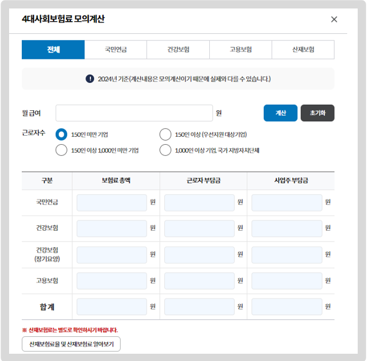Screen dimensions: 368x361
Task: Click the 보험료 총액 column header
Action: pyautogui.click(x=116, y=180)
